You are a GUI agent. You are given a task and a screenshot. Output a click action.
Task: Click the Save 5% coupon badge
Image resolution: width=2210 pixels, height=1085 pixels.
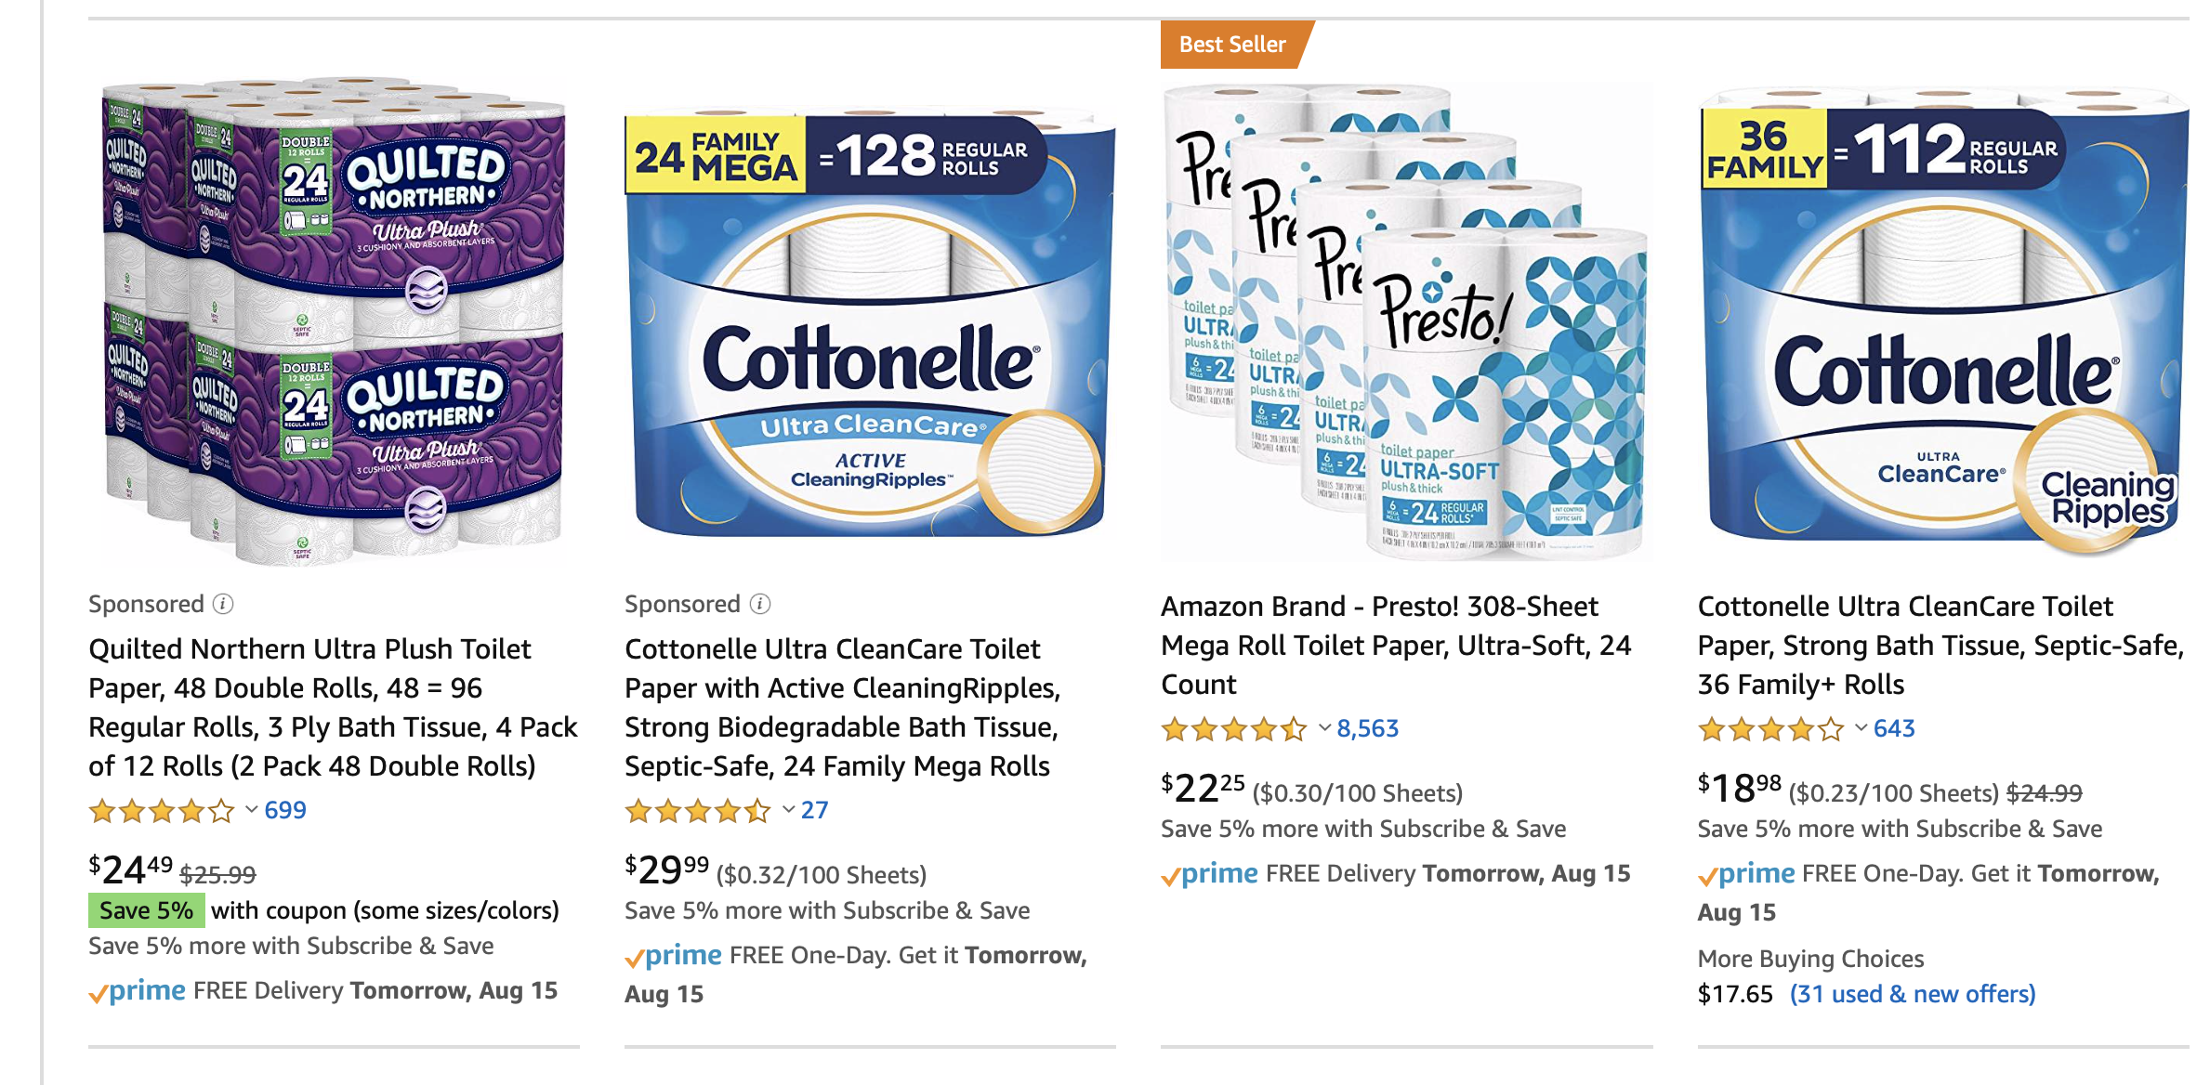pyautogui.click(x=146, y=911)
